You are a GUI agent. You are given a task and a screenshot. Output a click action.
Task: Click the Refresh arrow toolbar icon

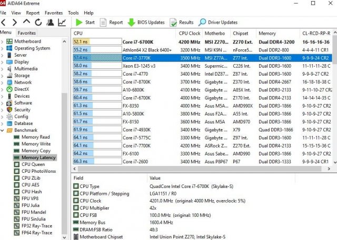click(x=38, y=23)
